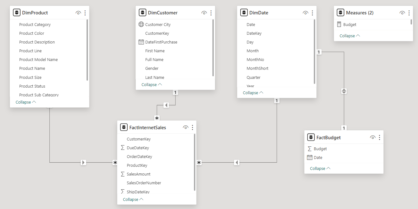418x209 pixels.
Task: Select the bidirectional filter arrow on DimDate-FactBudget relationship
Action: point(344,91)
